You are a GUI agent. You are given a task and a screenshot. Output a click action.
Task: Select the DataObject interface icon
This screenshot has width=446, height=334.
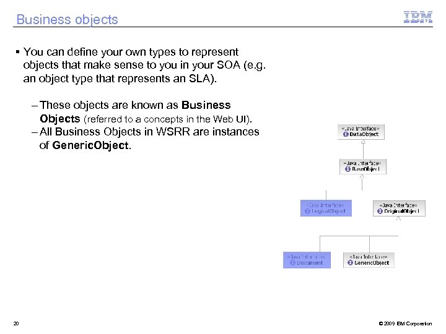[346, 134]
